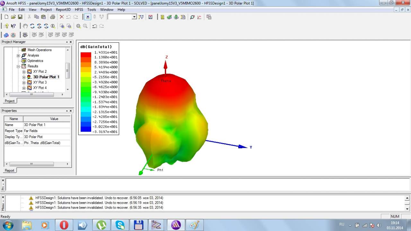
Task: Click the Open folder toolbar icon
Action: 13,17
